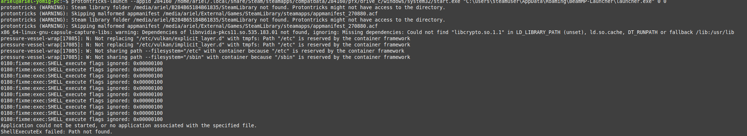Click the "libcrypto.so.1.1" quoted text
The width and height of the screenshot is (747, 136).
click(x=478, y=33)
